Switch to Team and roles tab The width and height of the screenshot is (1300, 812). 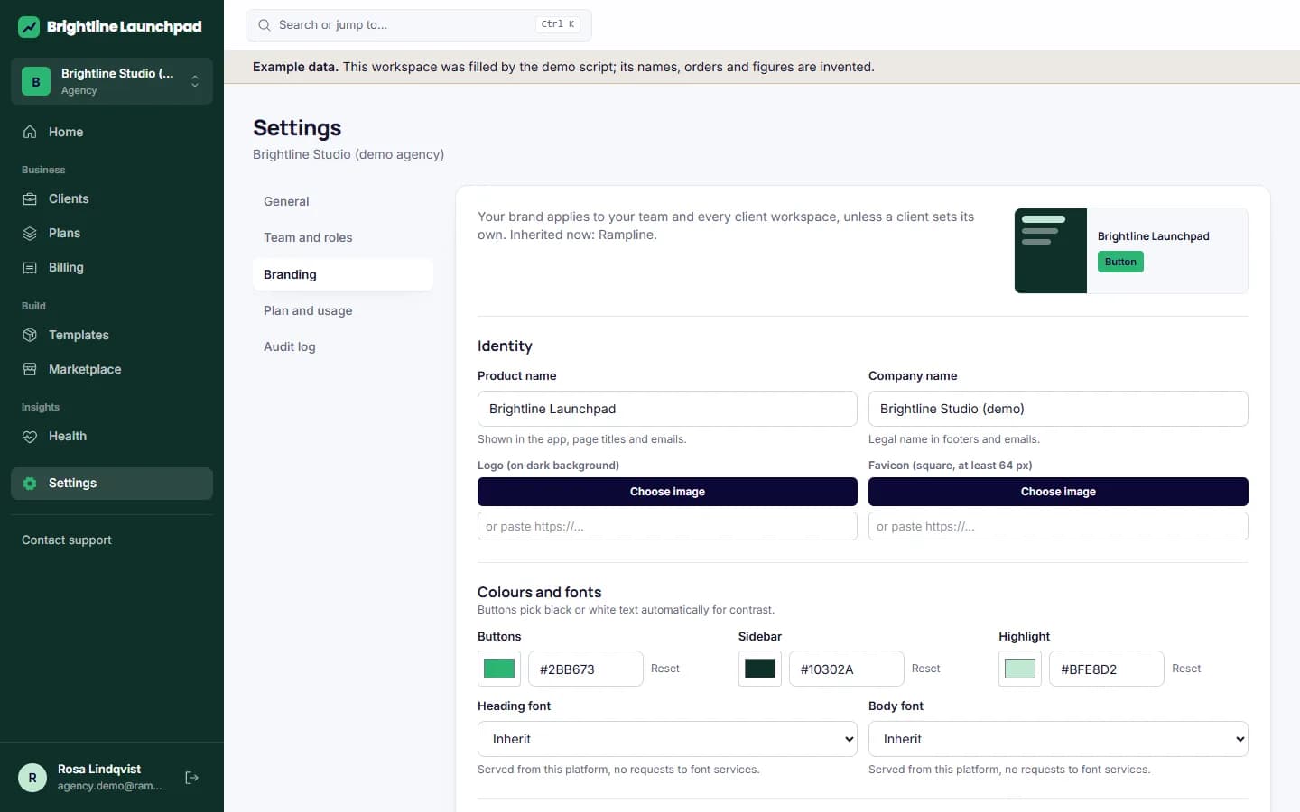click(x=343, y=237)
